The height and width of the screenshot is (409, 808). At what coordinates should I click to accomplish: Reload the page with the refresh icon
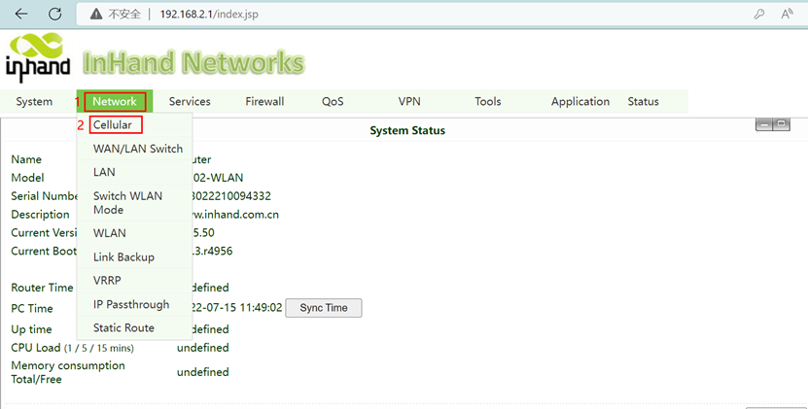(x=54, y=14)
